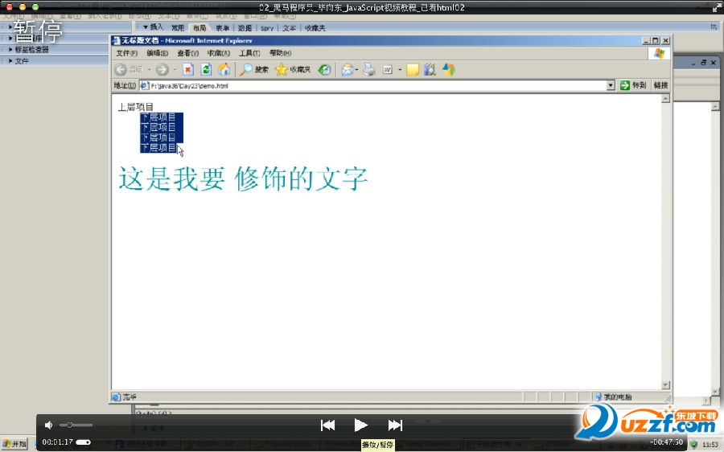Click the green zoom button of player window
The image size is (724, 452).
[35, 7]
